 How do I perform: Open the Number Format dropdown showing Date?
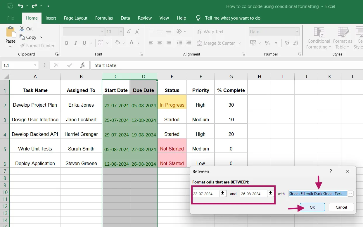[297, 32]
